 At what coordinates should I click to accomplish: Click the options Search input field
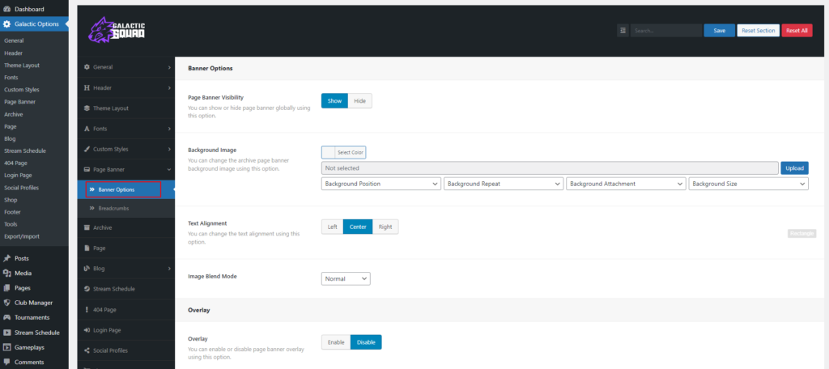(x=666, y=31)
